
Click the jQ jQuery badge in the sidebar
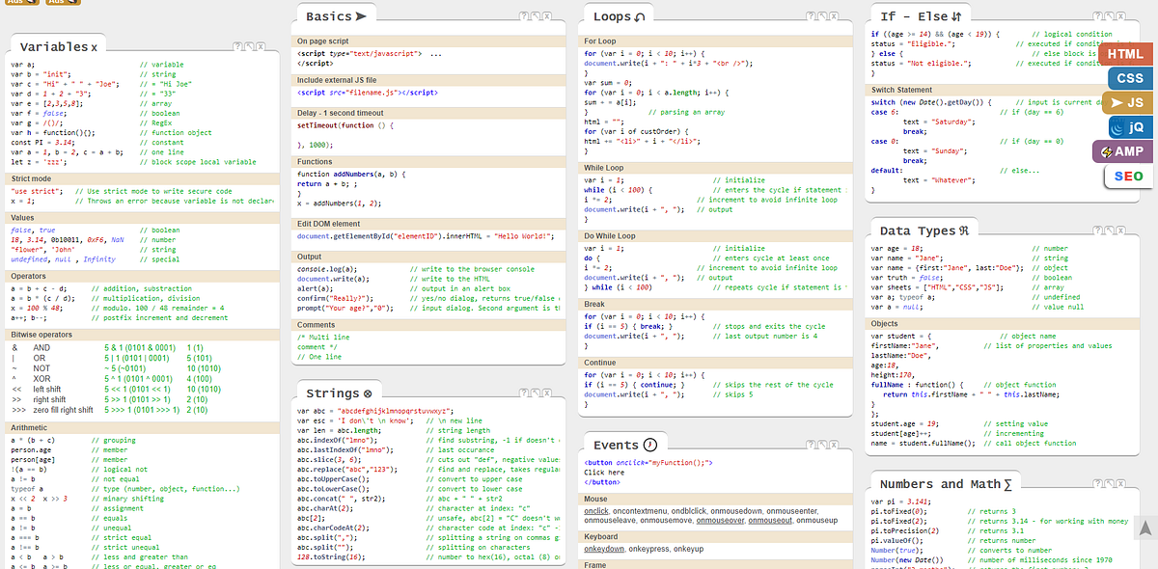[1129, 126]
